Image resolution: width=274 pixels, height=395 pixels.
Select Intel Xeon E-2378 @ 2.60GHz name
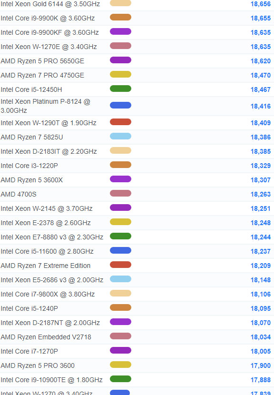(x=46, y=223)
